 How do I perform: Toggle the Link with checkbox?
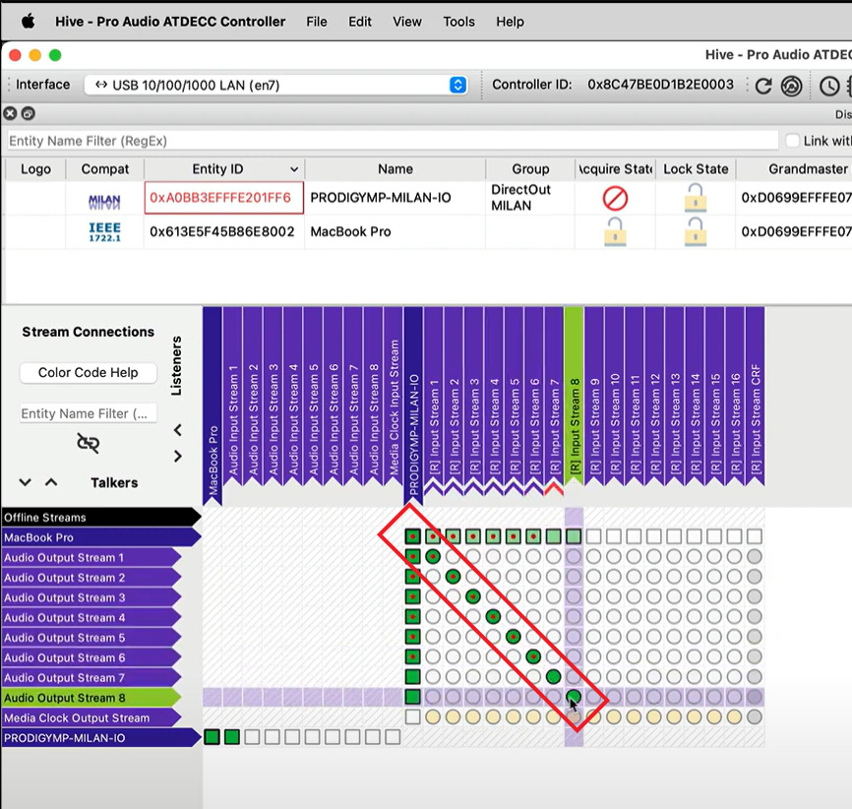(793, 141)
